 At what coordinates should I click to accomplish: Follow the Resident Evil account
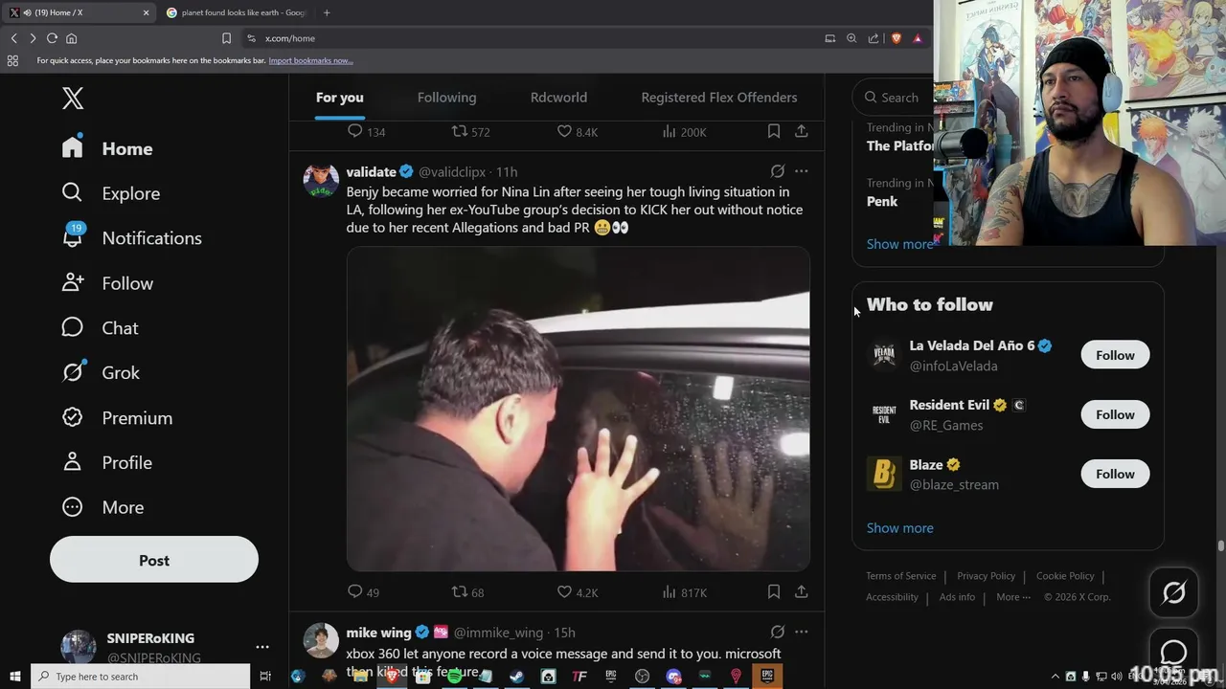pyautogui.click(x=1115, y=414)
